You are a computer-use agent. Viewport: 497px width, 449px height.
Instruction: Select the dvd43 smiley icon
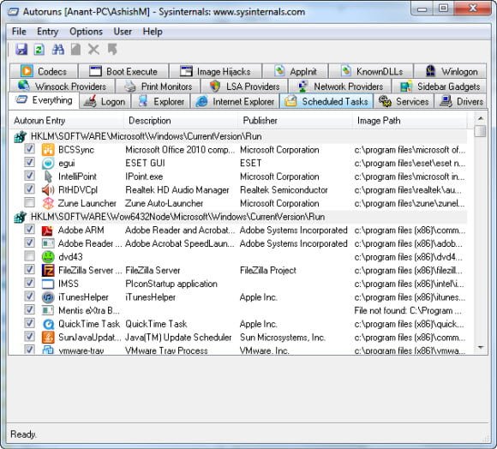tap(48, 257)
